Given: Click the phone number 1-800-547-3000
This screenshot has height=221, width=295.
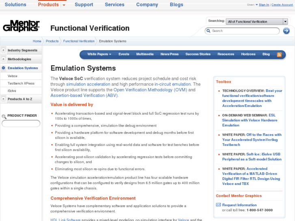Looking at the screenshot, I should click(x=260, y=210).
